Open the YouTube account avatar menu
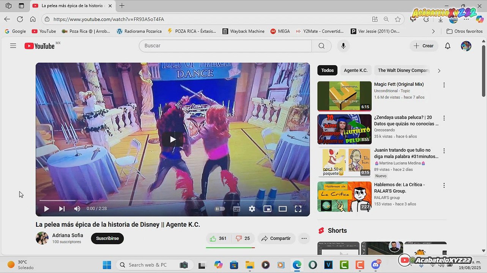This screenshot has width=487, height=273. pos(466,46)
